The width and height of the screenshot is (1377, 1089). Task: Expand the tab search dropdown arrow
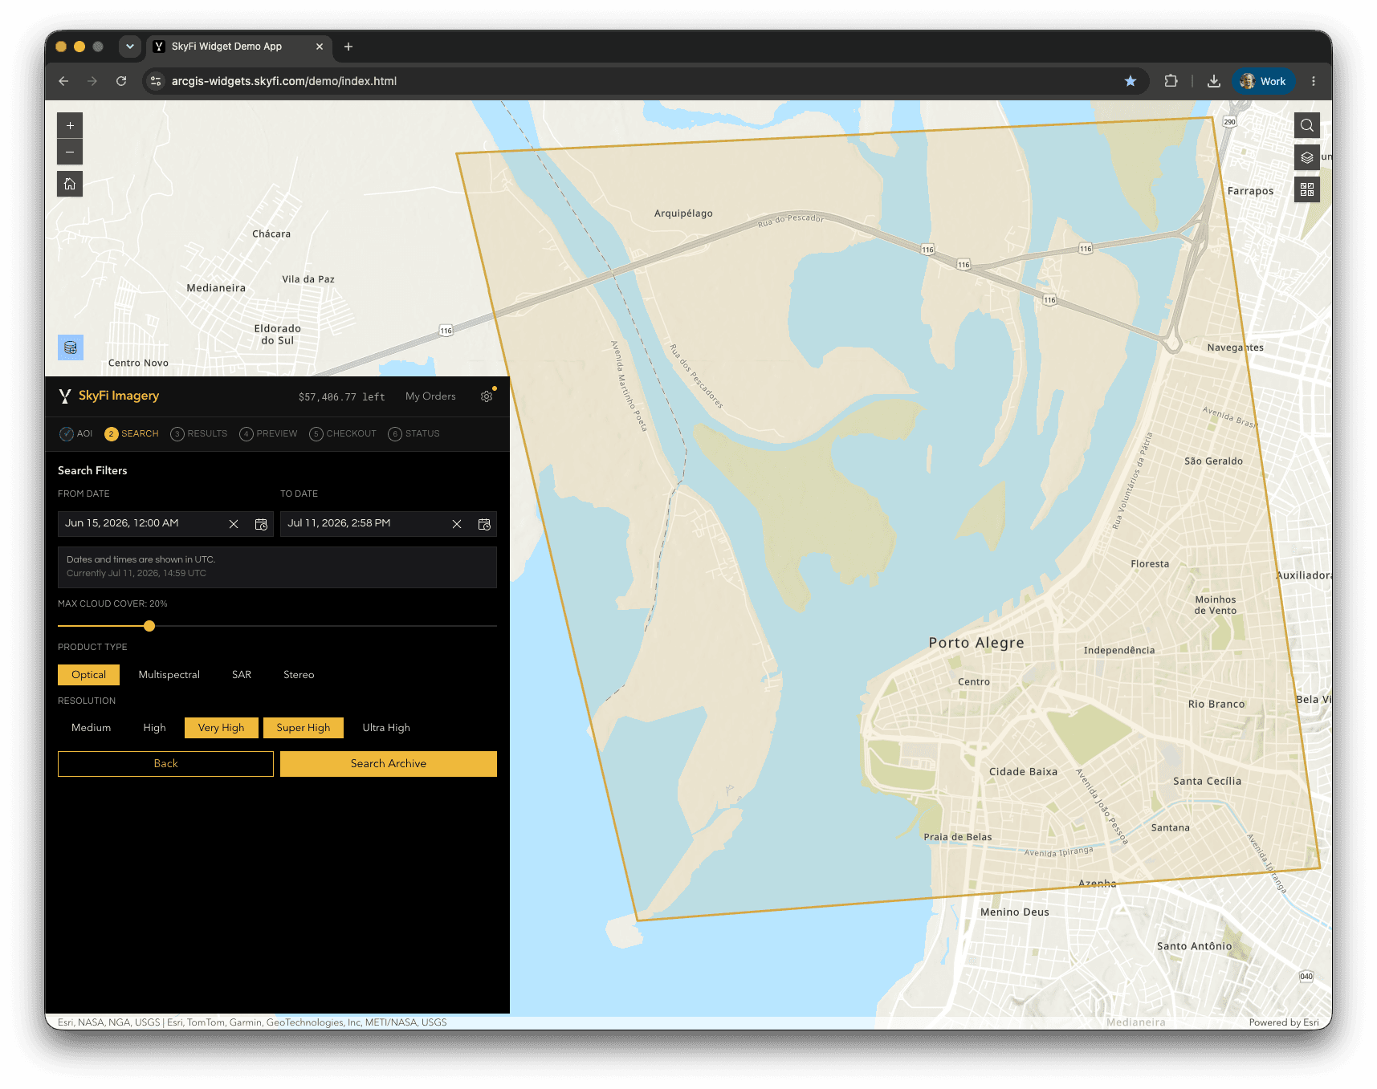[x=130, y=47]
